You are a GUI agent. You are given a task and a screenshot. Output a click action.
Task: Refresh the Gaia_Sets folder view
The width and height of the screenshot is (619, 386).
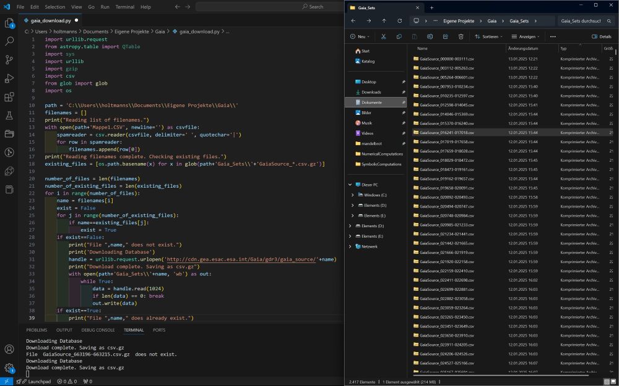[399, 21]
